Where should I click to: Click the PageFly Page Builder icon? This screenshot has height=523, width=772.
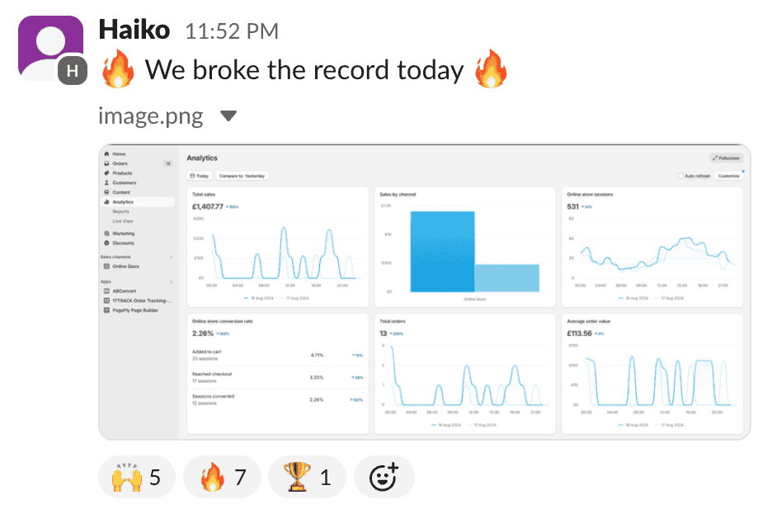107,310
